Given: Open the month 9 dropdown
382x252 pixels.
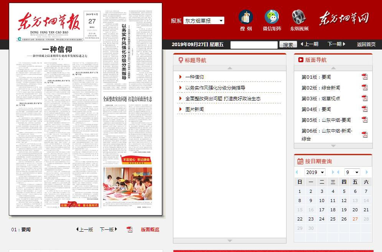Looking at the screenshot, I should pos(352,172).
